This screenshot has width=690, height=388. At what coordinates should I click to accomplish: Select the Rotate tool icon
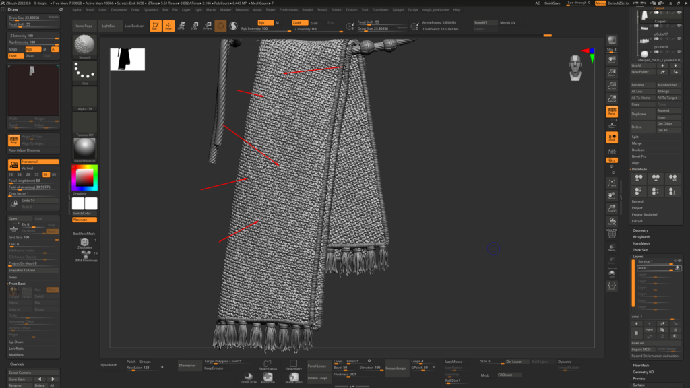(206, 26)
